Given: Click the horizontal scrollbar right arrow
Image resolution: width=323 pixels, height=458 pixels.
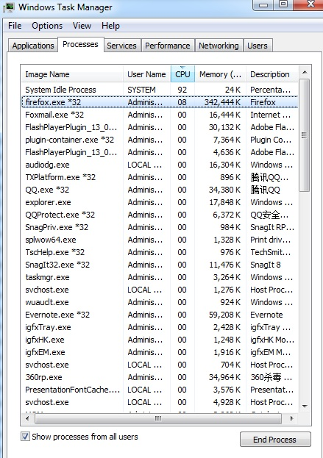Looking at the screenshot, I should tap(291, 418).
